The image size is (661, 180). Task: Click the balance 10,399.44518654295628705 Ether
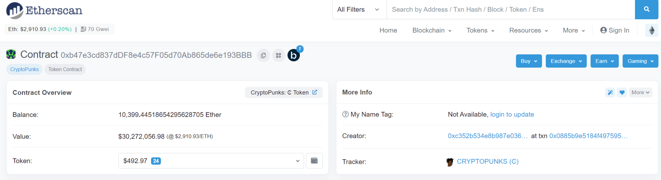170,115
